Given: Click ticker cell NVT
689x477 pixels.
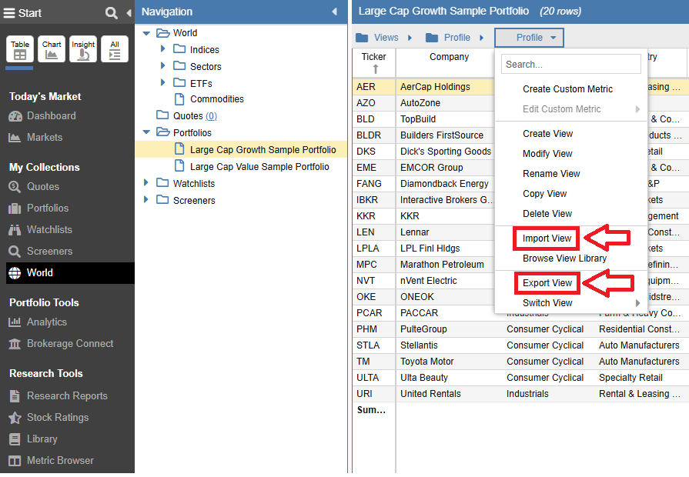Looking at the screenshot, I should [x=366, y=281].
